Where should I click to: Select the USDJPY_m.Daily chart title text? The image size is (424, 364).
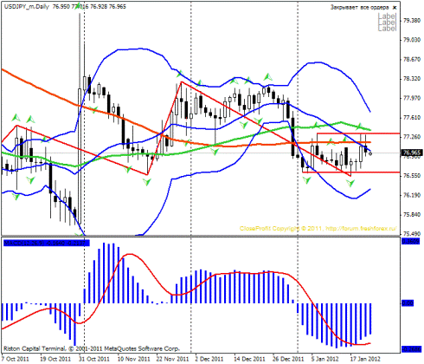click(27, 6)
